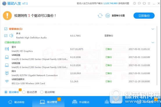Click the 立即备份 button
The width and height of the screenshot is (161, 107).
point(144,16)
